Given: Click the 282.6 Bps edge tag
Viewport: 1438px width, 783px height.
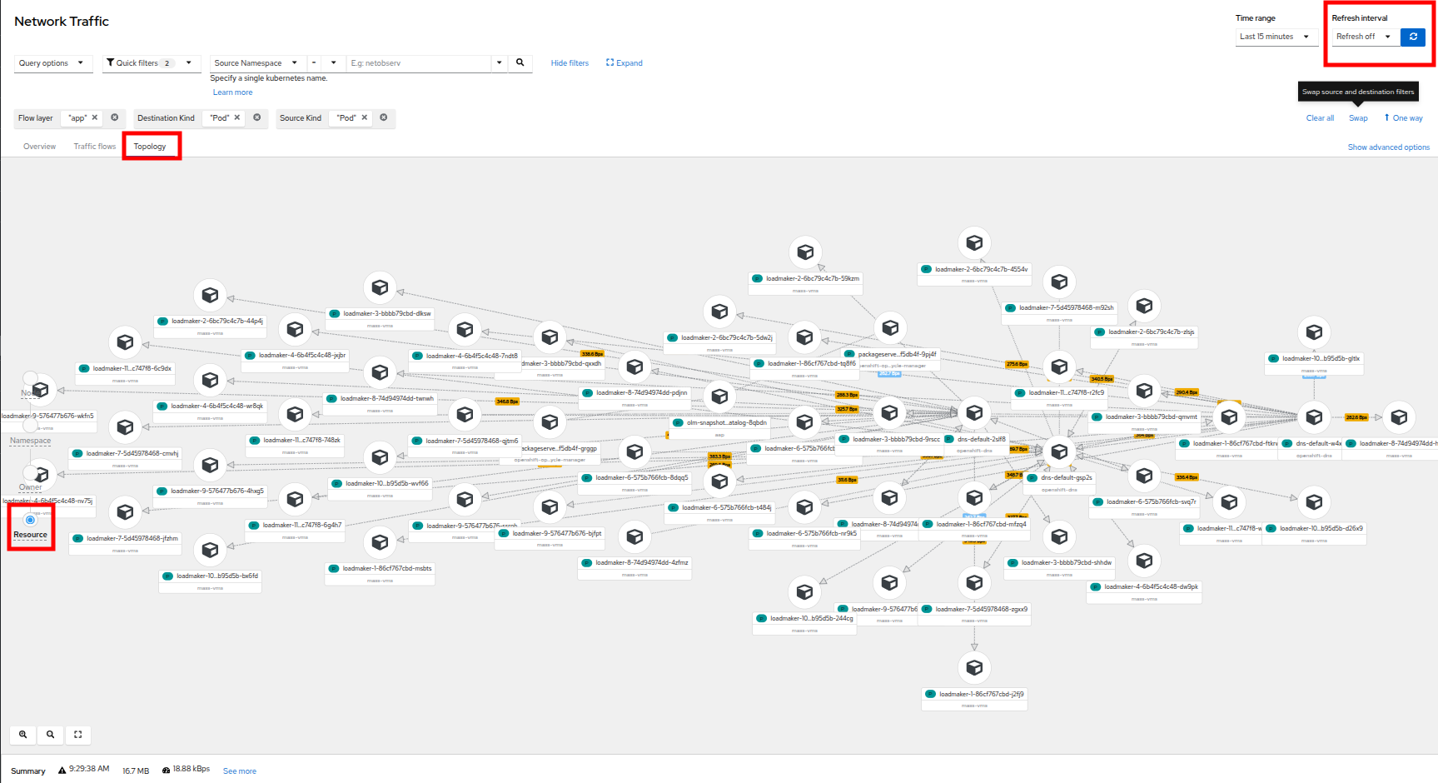Looking at the screenshot, I should 1356,417.
